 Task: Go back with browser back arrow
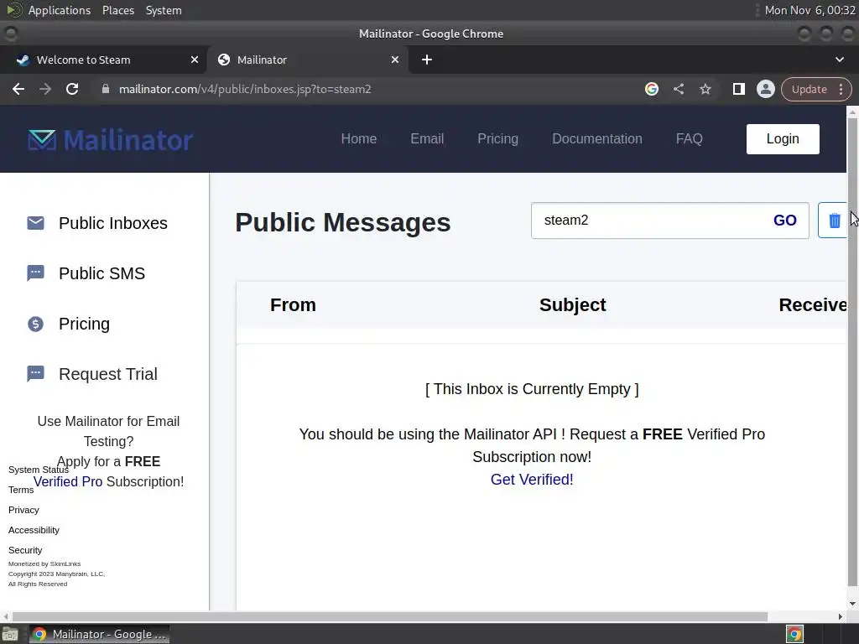click(x=18, y=89)
